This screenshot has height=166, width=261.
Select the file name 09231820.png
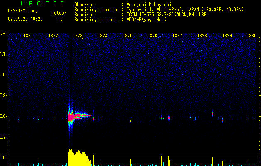pos(23,11)
